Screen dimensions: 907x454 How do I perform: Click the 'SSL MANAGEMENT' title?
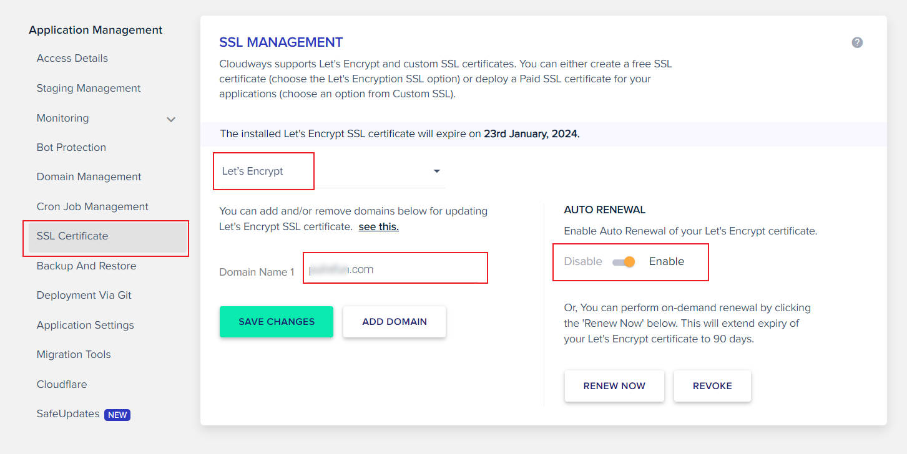click(281, 42)
